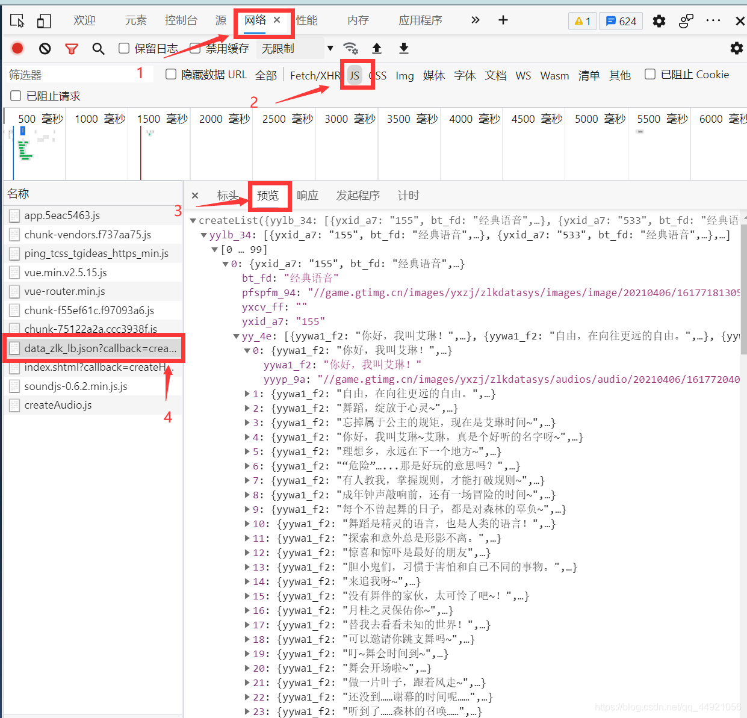Open the network search magnifier icon
Image resolution: width=747 pixels, height=718 pixels.
click(x=98, y=49)
